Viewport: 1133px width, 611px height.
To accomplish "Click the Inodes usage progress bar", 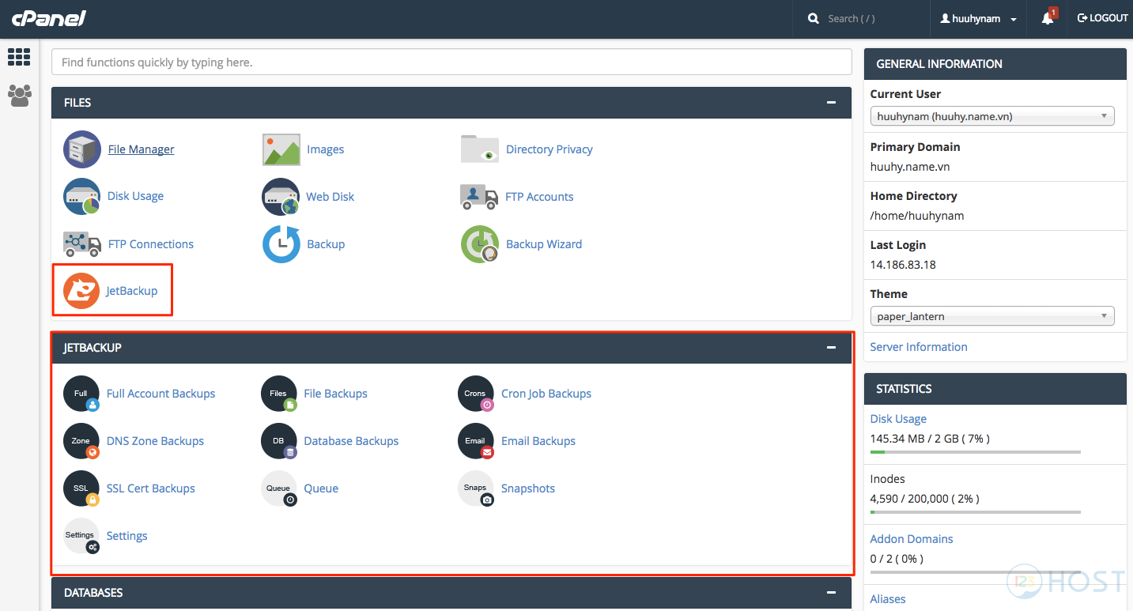I will [975, 512].
